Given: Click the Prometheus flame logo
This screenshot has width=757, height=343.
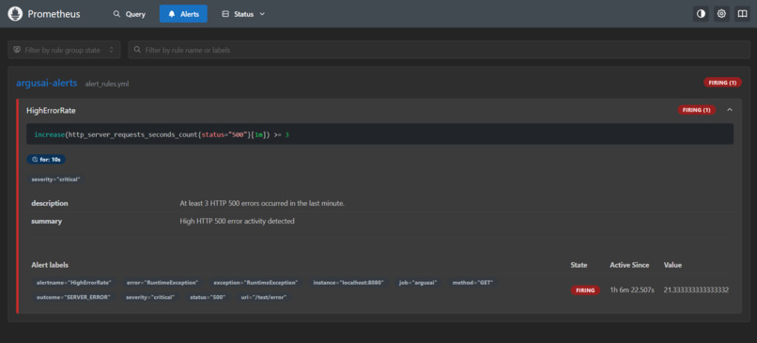Looking at the screenshot, I should click(15, 14).
